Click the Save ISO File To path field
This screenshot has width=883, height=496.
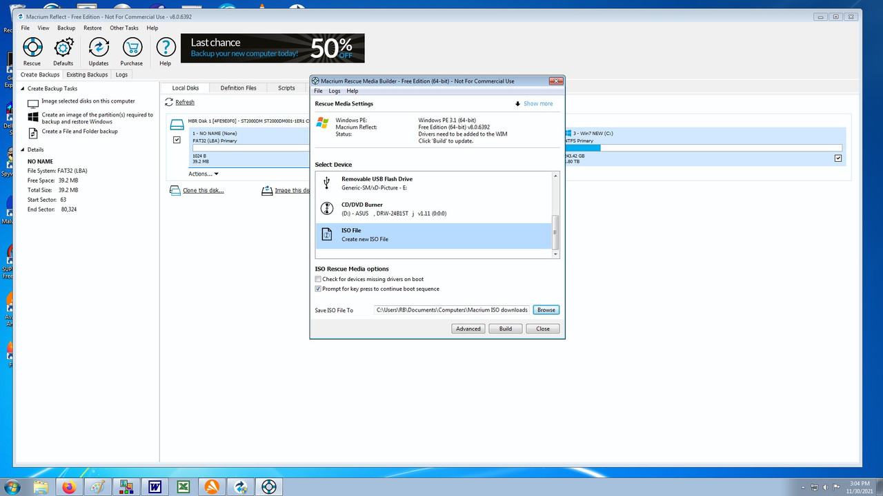point(452,310)
